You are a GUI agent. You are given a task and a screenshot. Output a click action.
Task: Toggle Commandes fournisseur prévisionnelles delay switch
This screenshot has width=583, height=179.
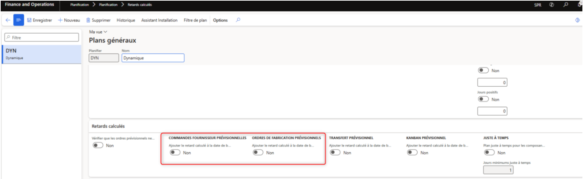click(175, 153)
